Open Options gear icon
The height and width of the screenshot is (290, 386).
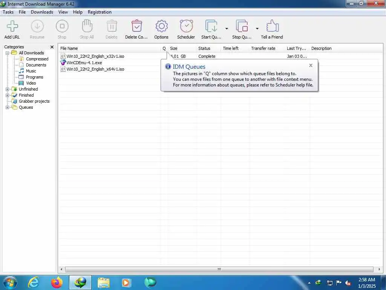pyautogui.click(x=161, y=26)
